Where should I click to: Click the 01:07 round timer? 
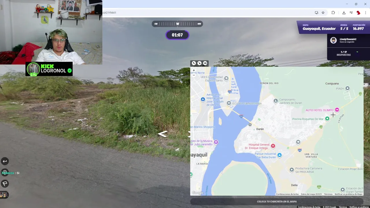pos(177,35)
